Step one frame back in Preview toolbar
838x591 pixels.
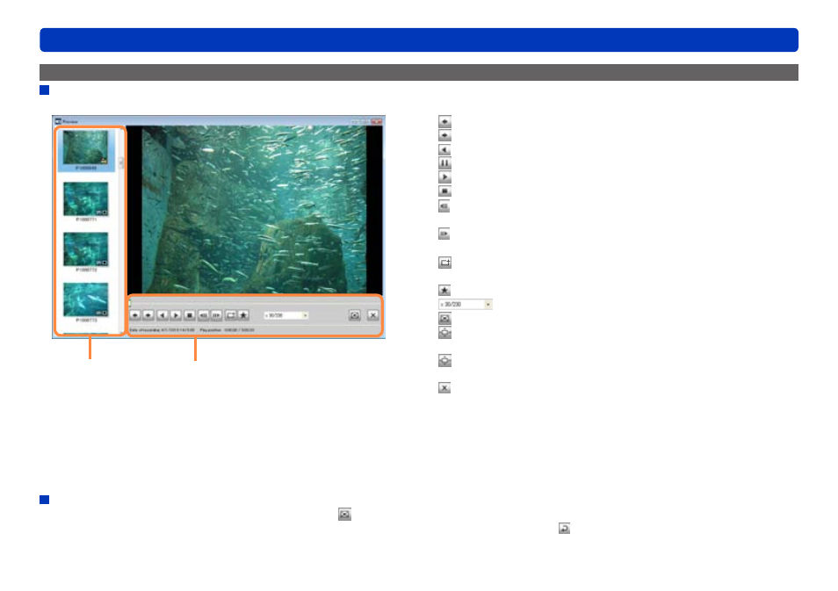[x=204, y=315]
